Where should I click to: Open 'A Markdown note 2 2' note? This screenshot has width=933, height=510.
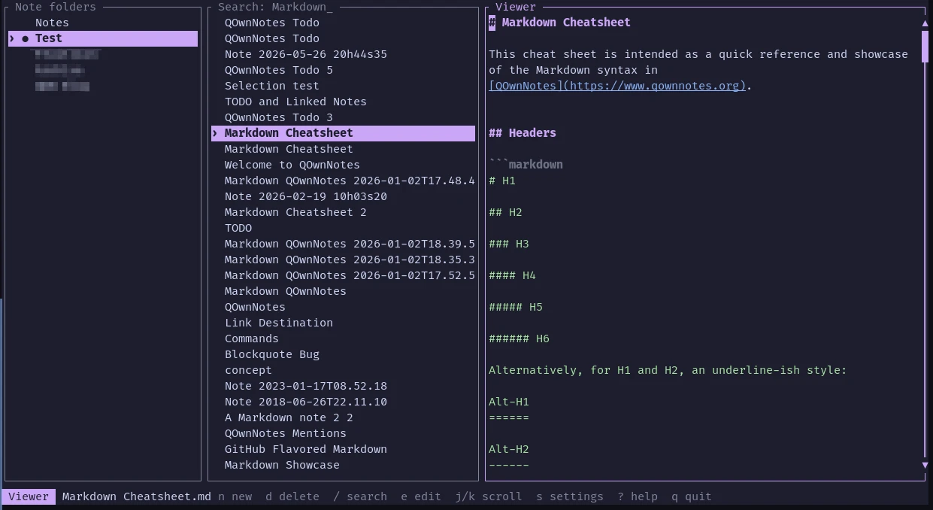pyautogui.click(x=289, y=417)
